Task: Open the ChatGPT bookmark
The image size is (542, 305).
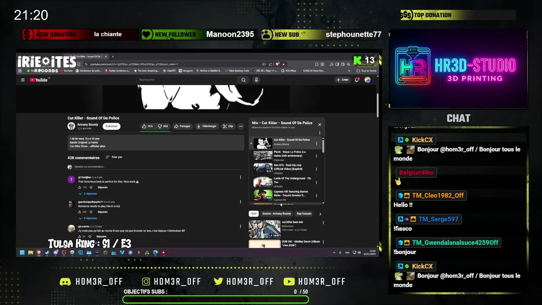Action: [x=169, y=71]
